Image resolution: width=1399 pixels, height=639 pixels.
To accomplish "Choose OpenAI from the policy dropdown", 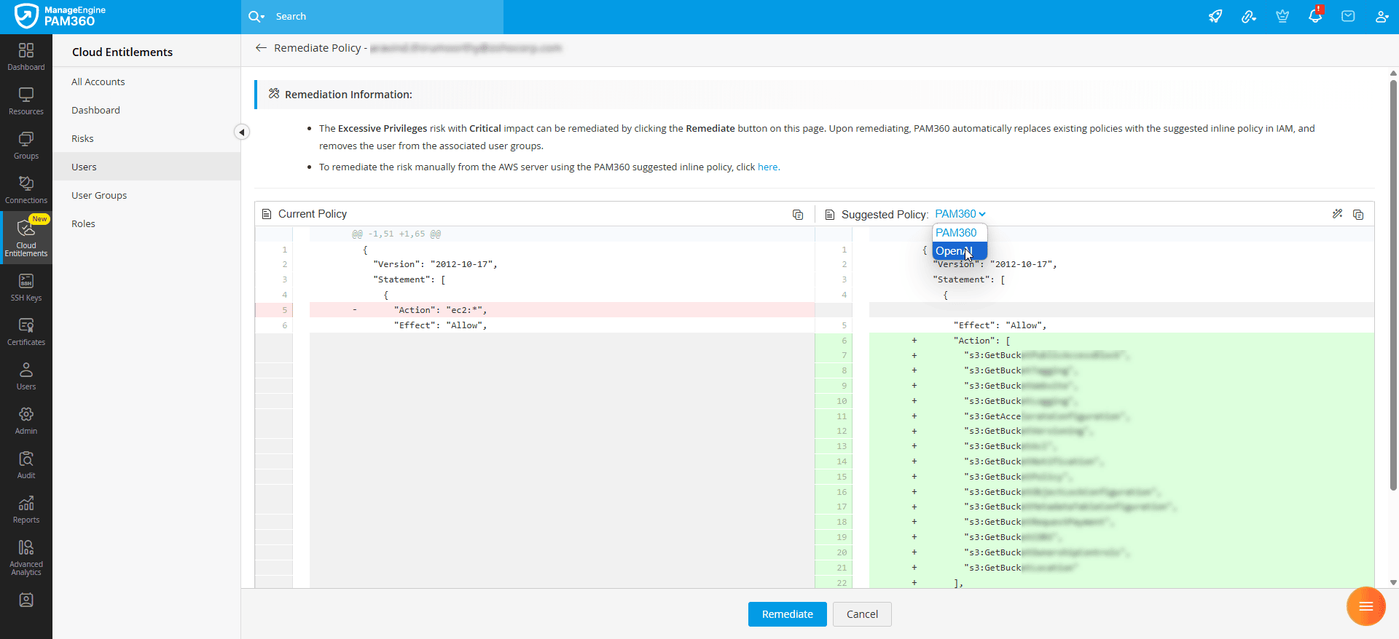I will click(x=954, y=251).
